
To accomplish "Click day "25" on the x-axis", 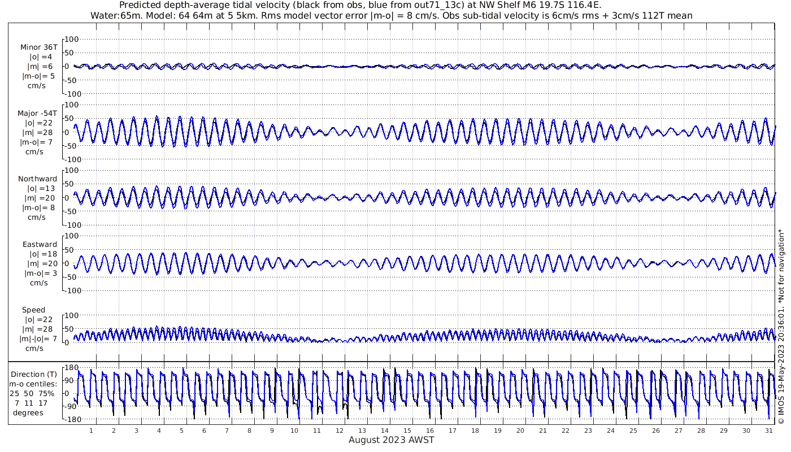I will 633,431.
